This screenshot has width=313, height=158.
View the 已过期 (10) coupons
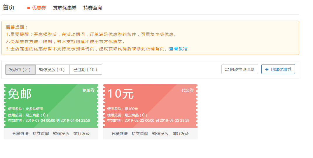[x=85, y=70]
